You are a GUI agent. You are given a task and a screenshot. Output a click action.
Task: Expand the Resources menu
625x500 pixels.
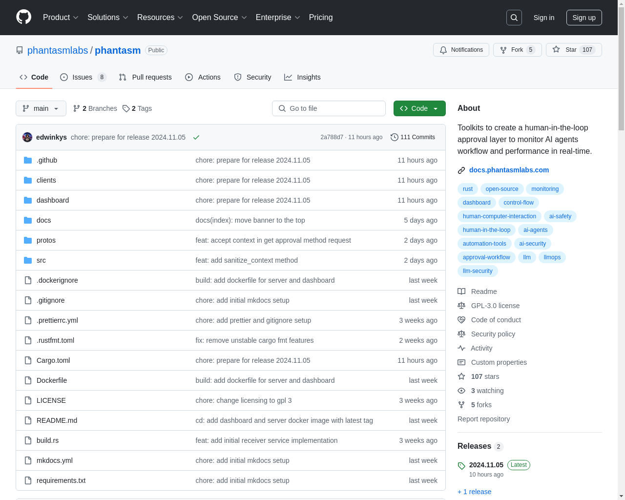click(160, 18)
